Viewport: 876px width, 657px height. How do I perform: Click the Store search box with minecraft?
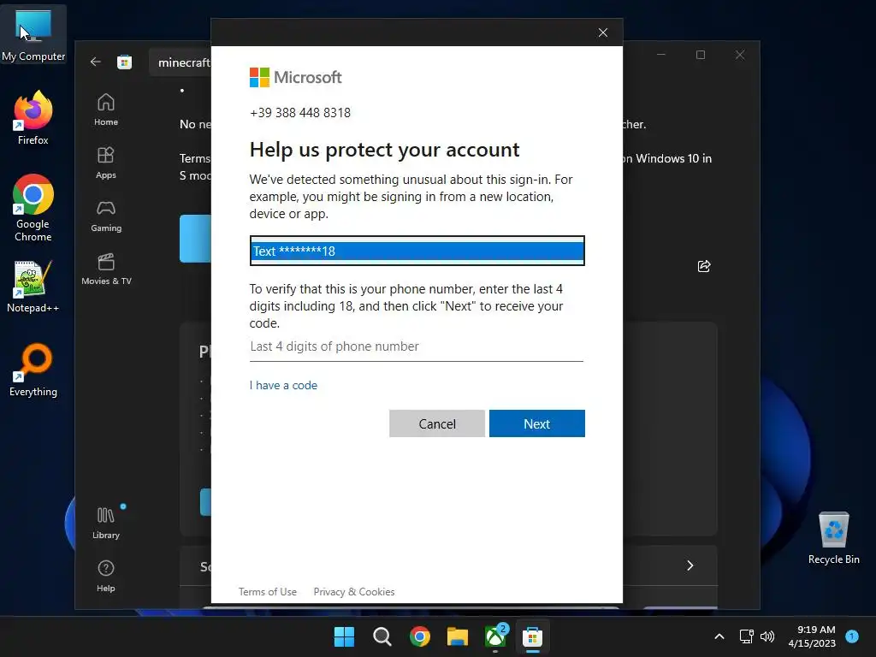pos(181,62)
